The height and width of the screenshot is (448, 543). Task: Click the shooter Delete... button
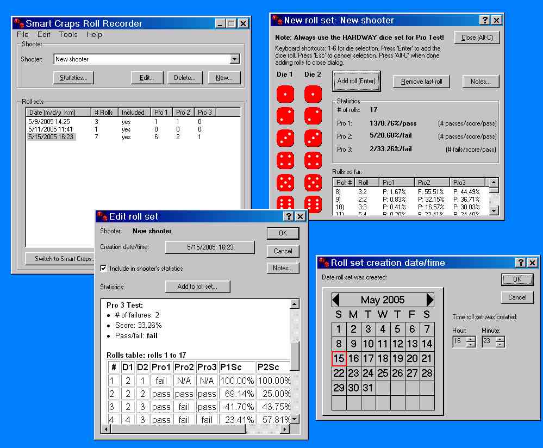click(x=185, y=78)
